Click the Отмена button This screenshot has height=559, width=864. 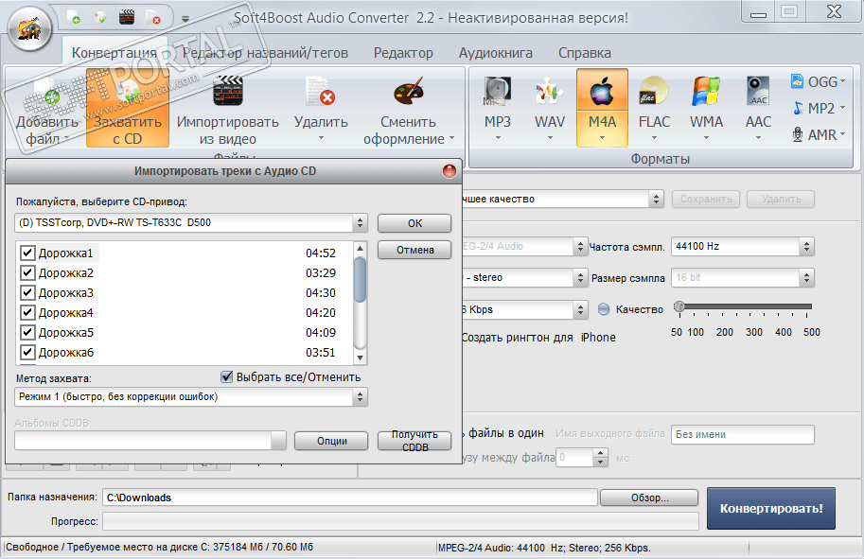pos(414,250)
